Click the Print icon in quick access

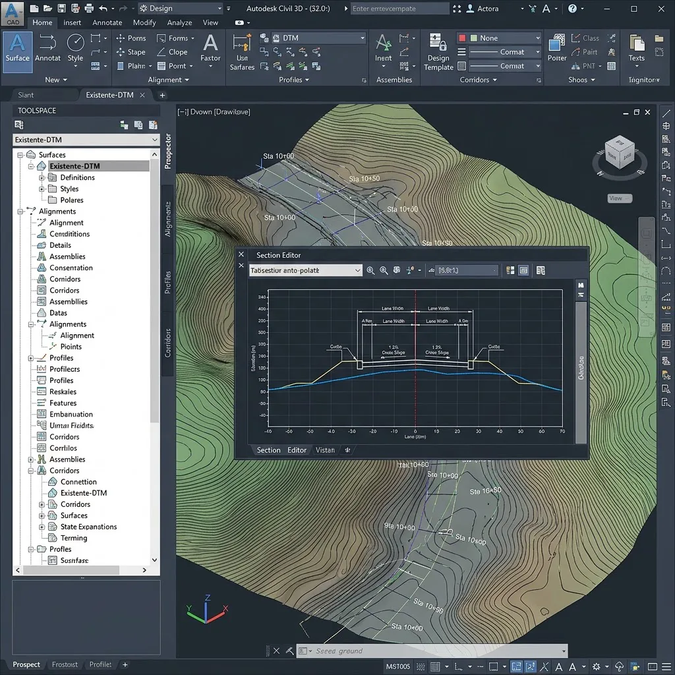tap(89, 8)
